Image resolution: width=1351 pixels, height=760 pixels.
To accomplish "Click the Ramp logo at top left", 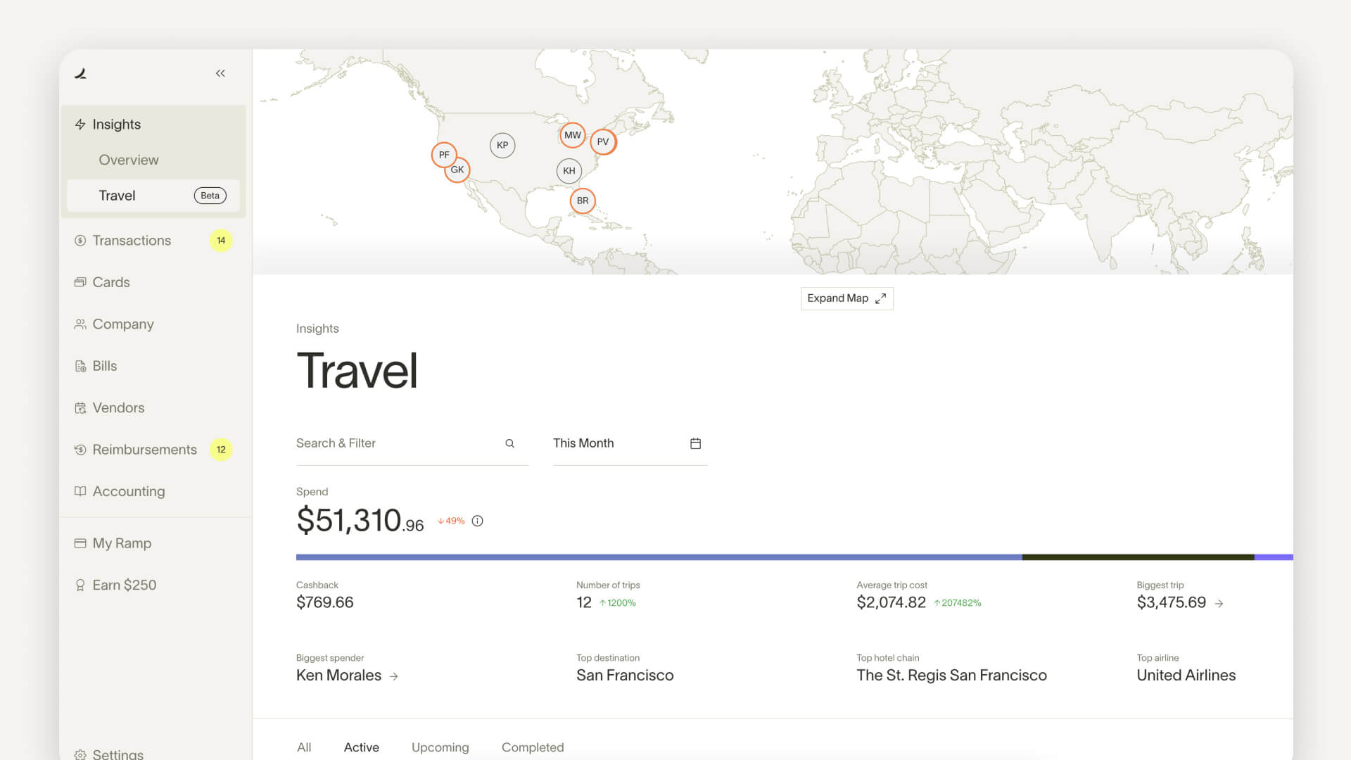I will pyautogui.click(x=81, y=73).
